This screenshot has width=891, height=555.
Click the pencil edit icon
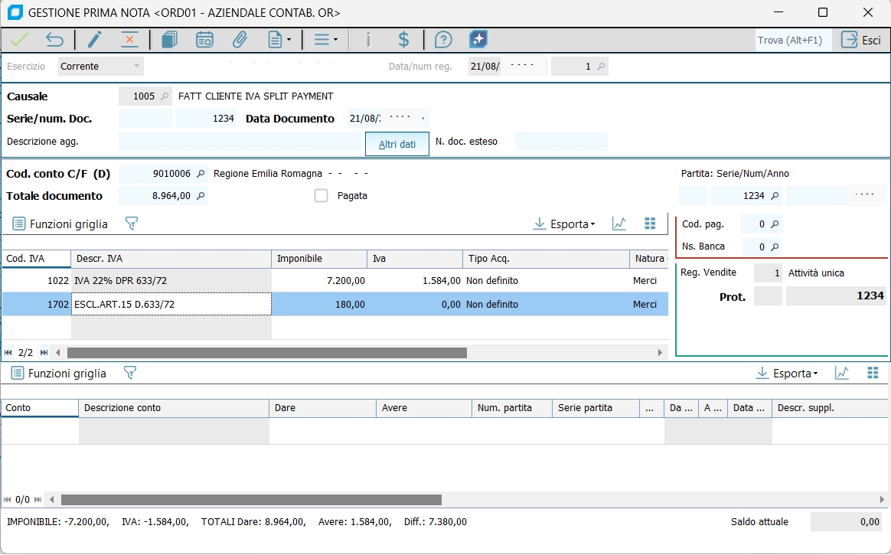(94, 40)
